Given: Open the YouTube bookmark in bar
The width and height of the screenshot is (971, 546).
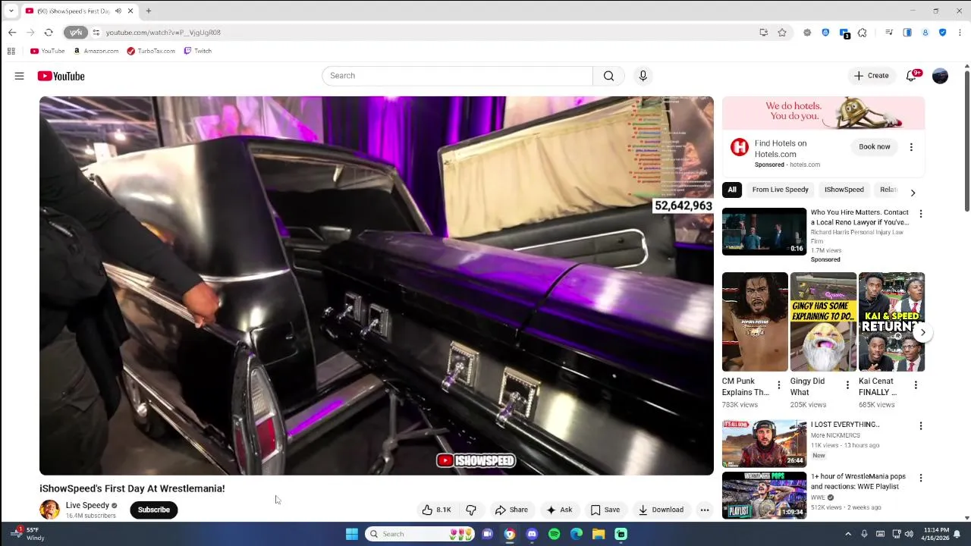Looking at the screenshot, I should (x=47, y=51).
